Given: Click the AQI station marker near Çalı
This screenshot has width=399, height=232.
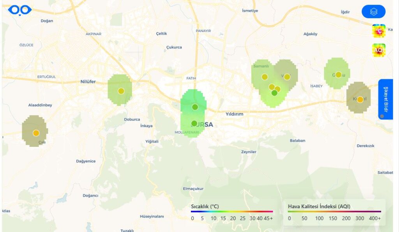Looking at the screenshot, I should point(36,132).
